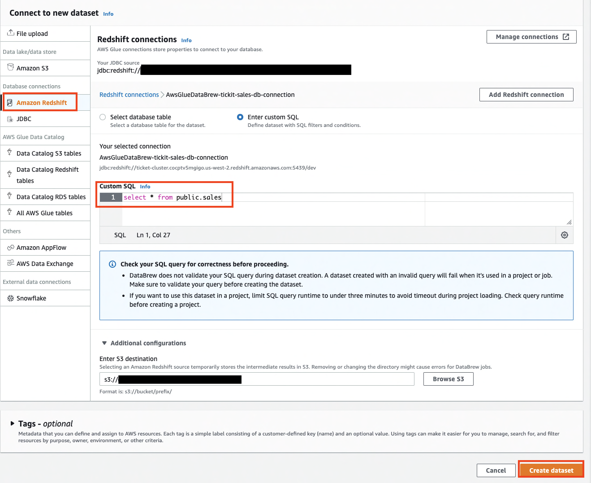The height and width of the screenshot is (483, 591).
Task: Click the Data Catalog S3 tables icon
Action: 9,153
